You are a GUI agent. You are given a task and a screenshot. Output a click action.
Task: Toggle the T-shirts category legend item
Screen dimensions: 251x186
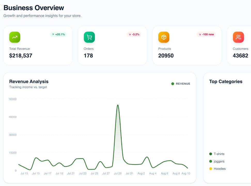point(217,154)
